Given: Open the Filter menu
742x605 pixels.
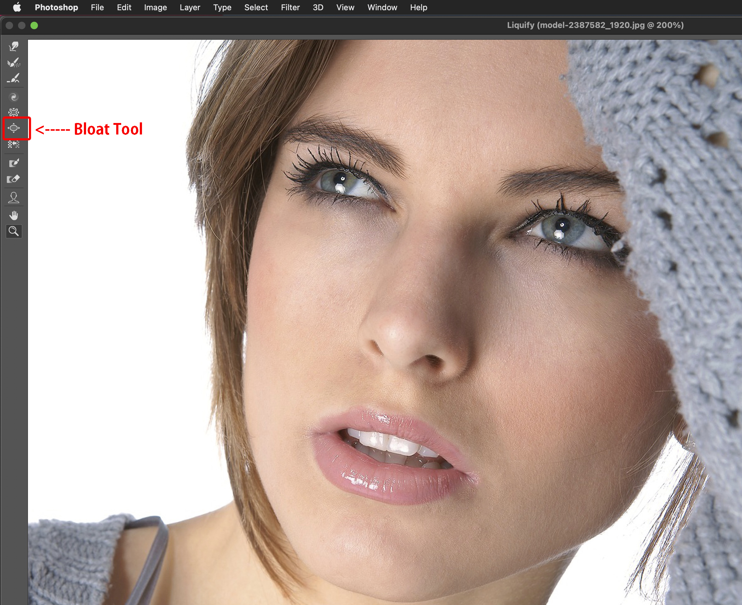Looking at the screenshot, I should [x=290, y=7].
